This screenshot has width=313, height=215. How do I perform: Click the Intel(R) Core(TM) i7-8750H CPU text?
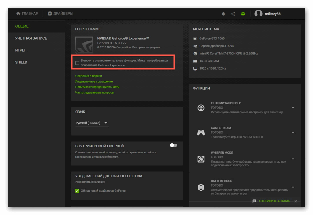[x=228, y=53]
